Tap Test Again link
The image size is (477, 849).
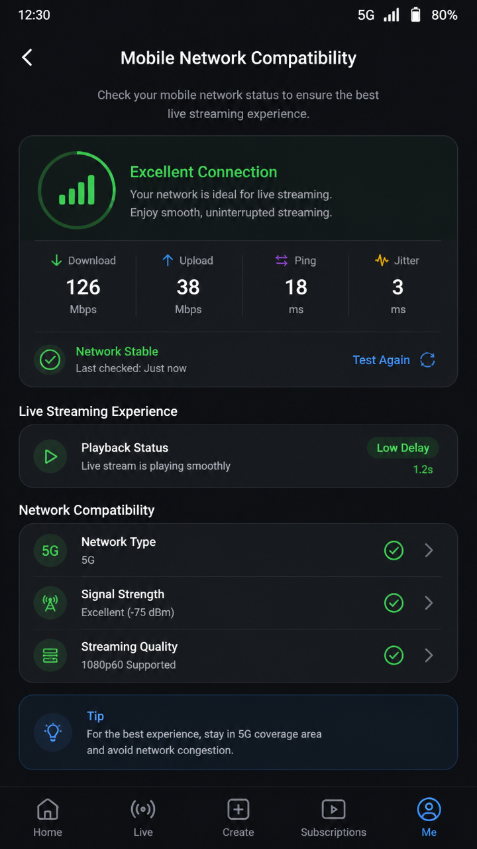click(381, 360)
